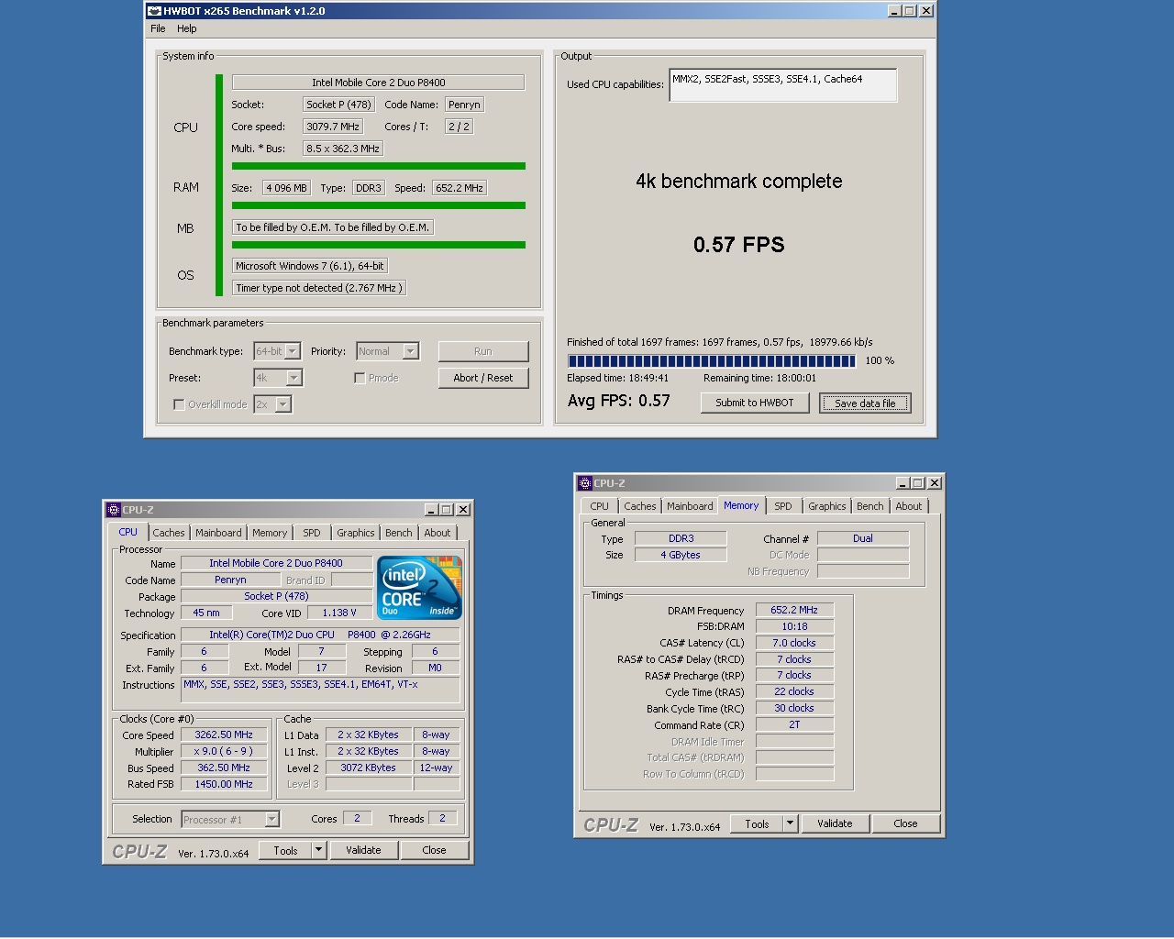Screen dimensions: 1174x939
Task: Click the CAS# Latency 7.0 clocks value
Action: 794,643
